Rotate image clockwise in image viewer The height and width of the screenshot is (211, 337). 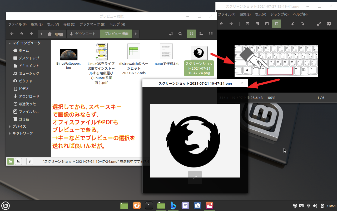(x=303, y=24)
